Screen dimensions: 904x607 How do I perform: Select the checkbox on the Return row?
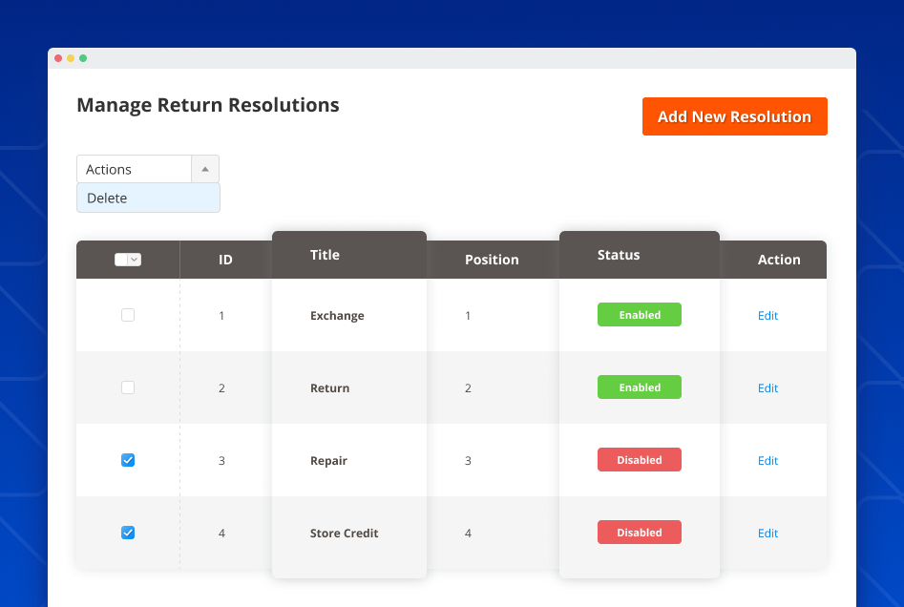[128, 387]
